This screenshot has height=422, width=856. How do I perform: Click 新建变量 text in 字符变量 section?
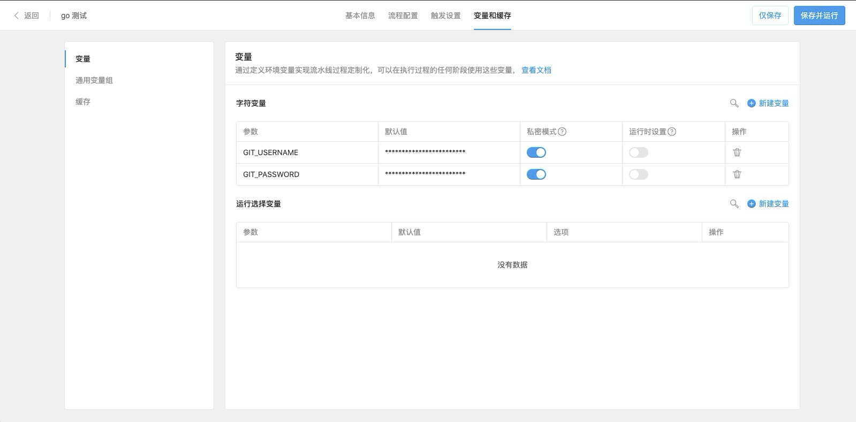click(774, 103)
